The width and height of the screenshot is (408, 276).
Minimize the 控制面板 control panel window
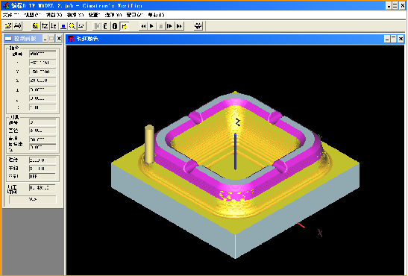(45, 39)
